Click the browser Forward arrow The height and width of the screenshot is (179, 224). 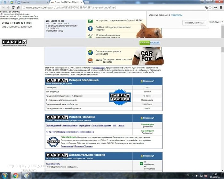(8, 8)
